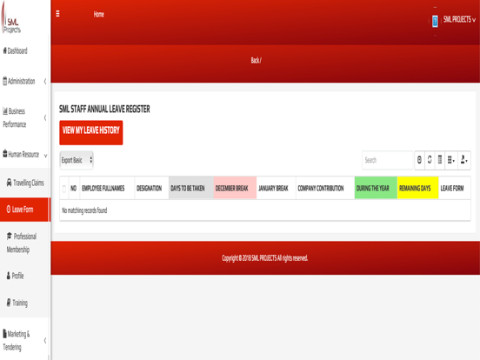Expand the Marketing & Tendering chevron

[x=45, y=340]
